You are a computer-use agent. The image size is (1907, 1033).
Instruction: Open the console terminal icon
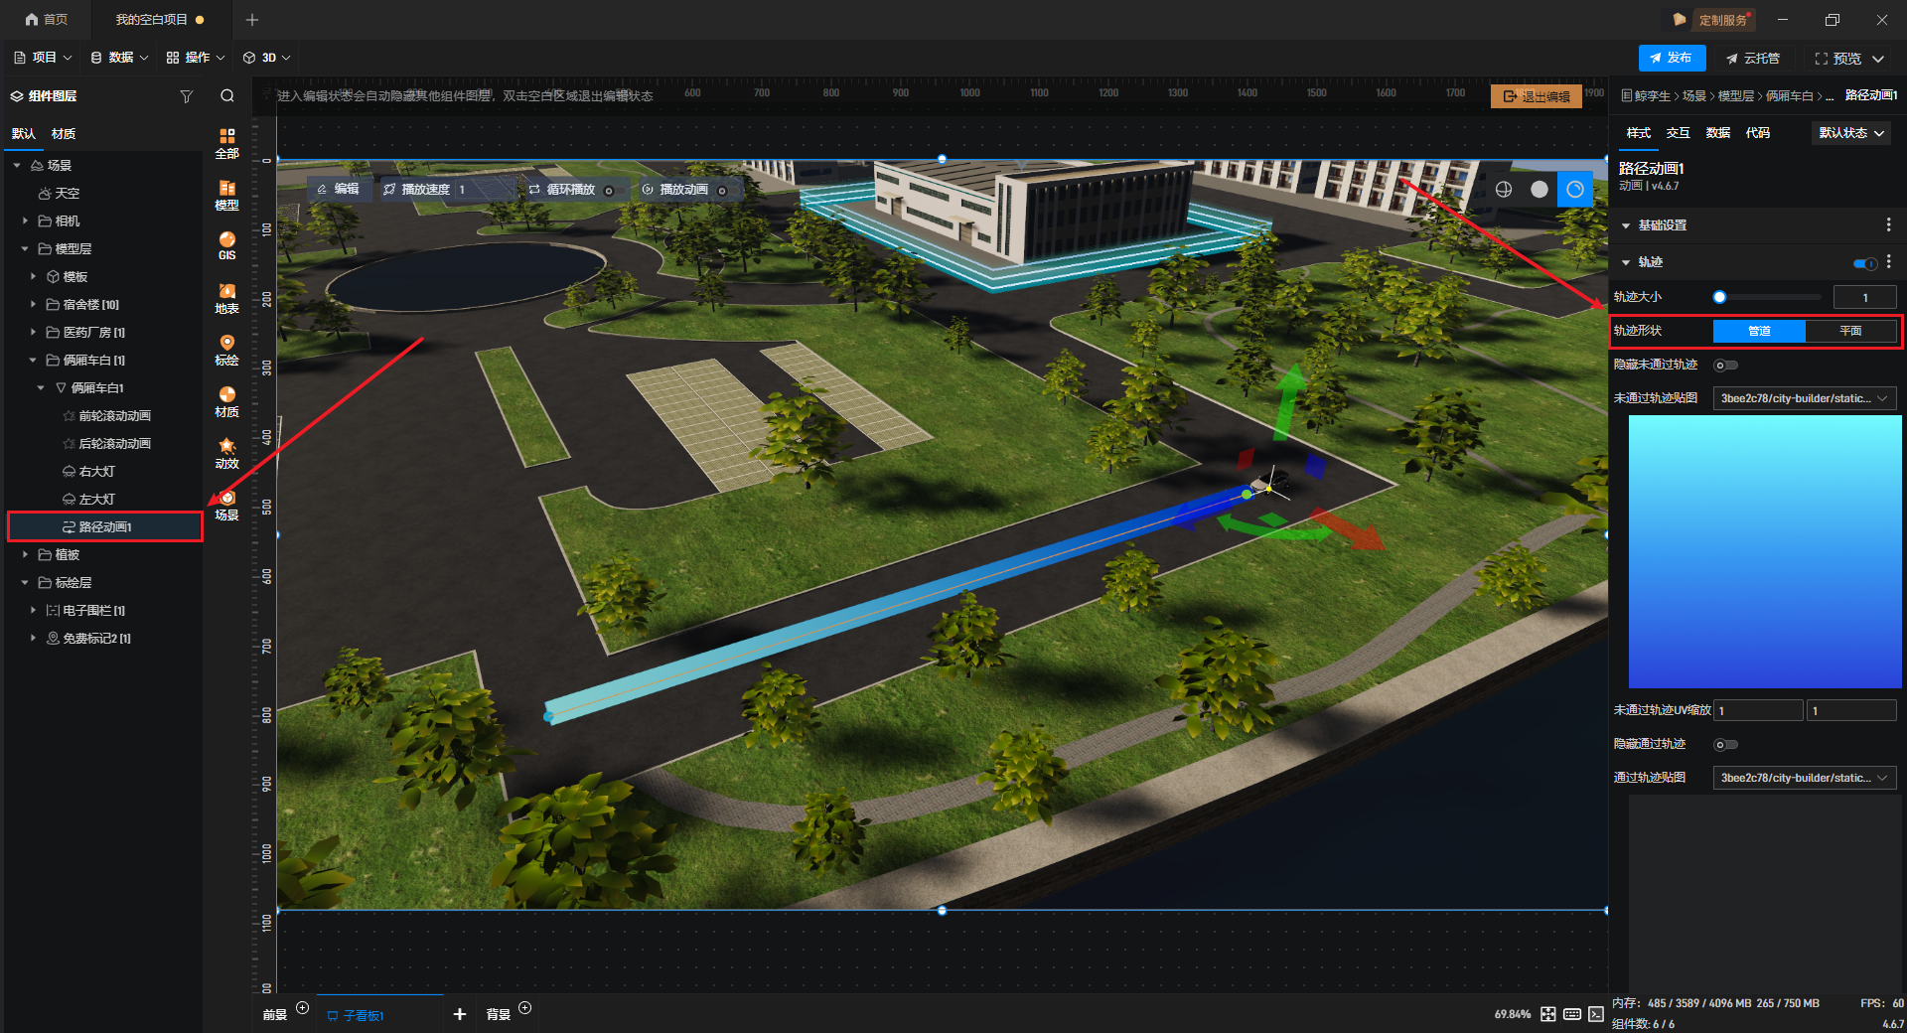(1596, 1014)
